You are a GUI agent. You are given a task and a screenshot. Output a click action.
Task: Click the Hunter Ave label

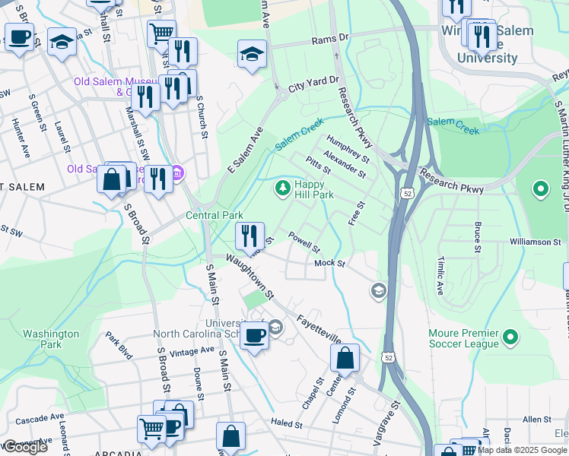[21, 138]
